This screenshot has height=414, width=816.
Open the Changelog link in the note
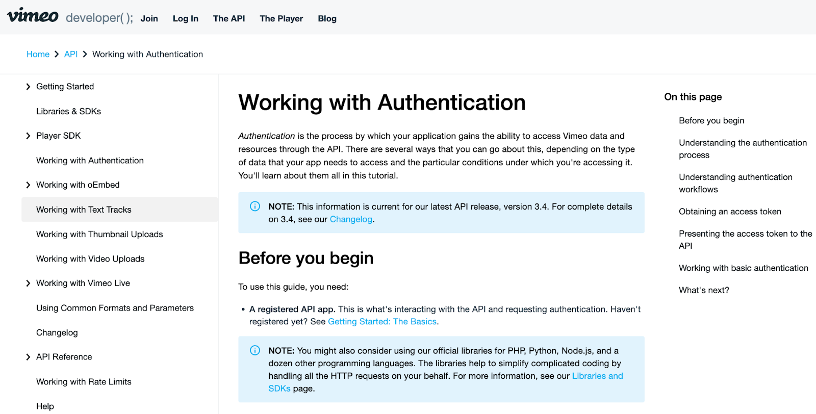point(351,219)
